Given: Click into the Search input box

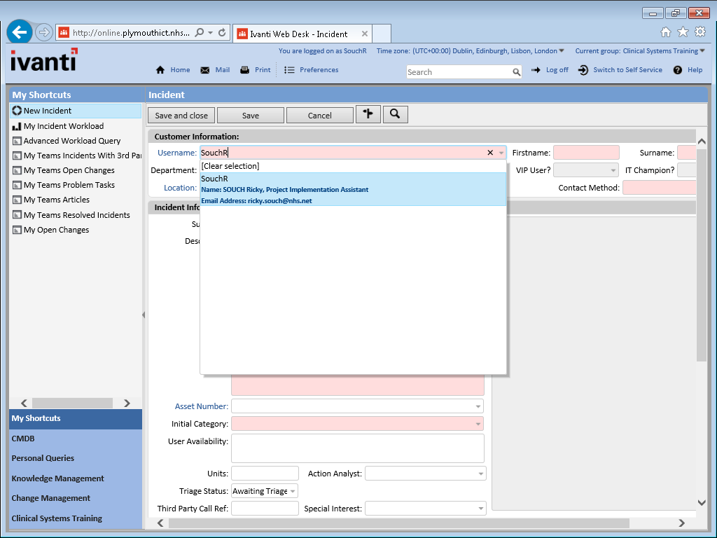Looking at the screenshot, I should coord(459,72).
